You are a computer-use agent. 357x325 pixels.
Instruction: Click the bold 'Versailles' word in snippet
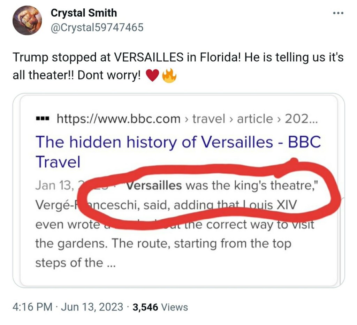154,186
